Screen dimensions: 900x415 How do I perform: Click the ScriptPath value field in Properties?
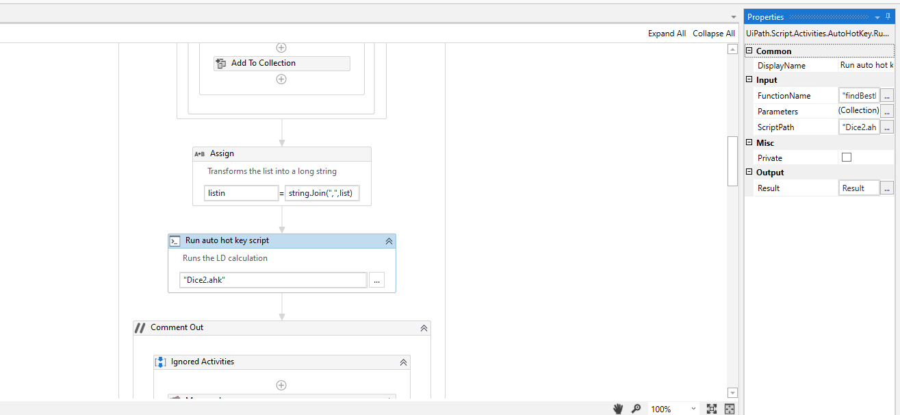[859, 127]
